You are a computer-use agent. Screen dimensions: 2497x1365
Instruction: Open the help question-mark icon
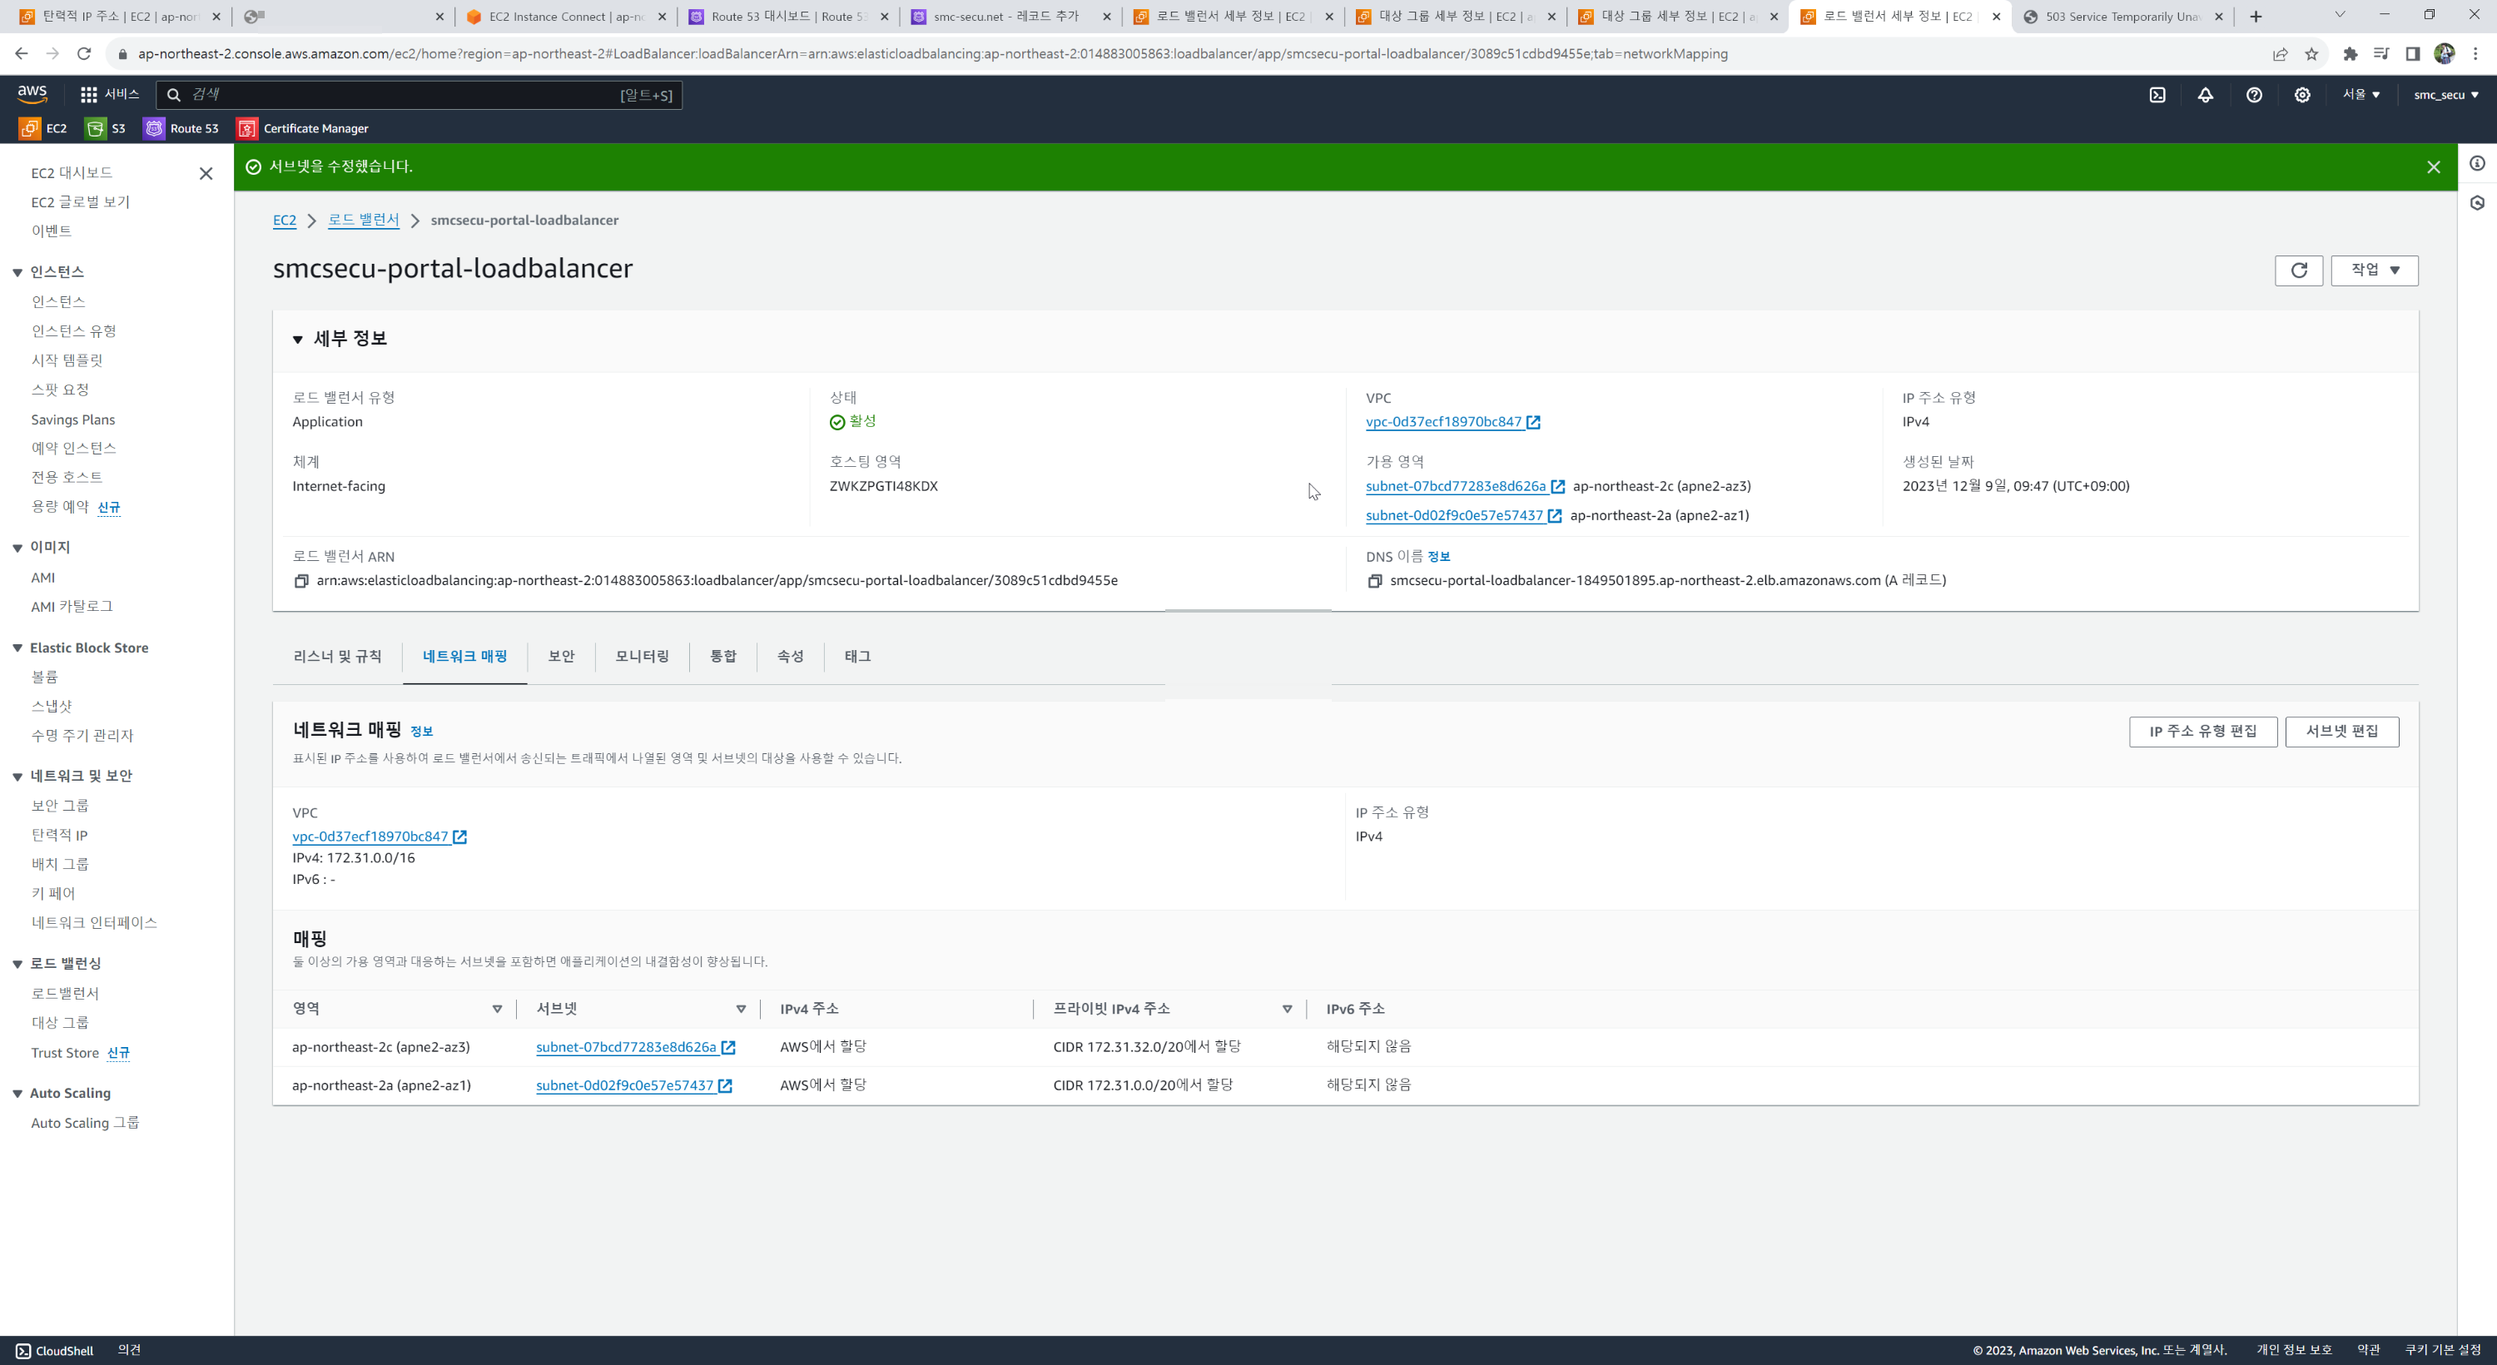click(2254, 95)
